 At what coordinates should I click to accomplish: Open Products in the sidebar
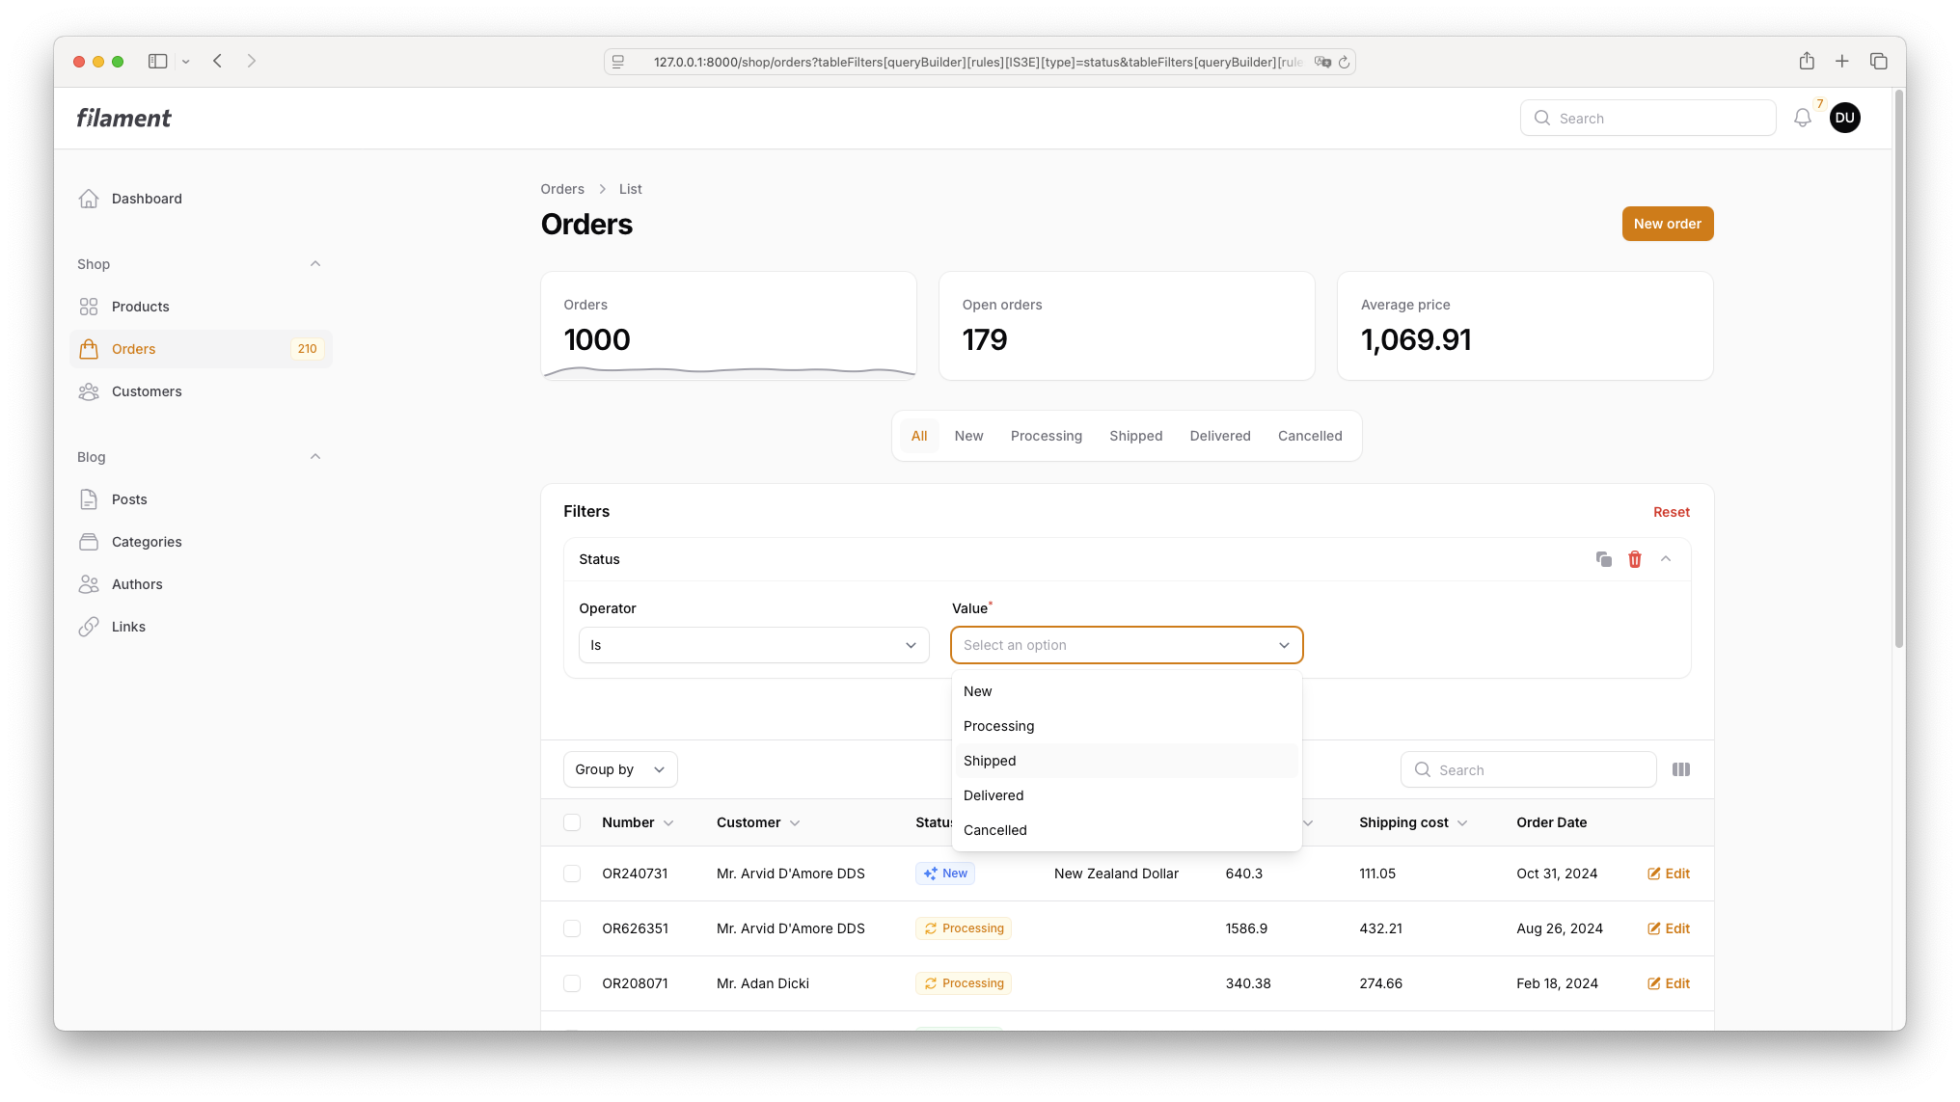pyautogui.click(x=141, y=307)
